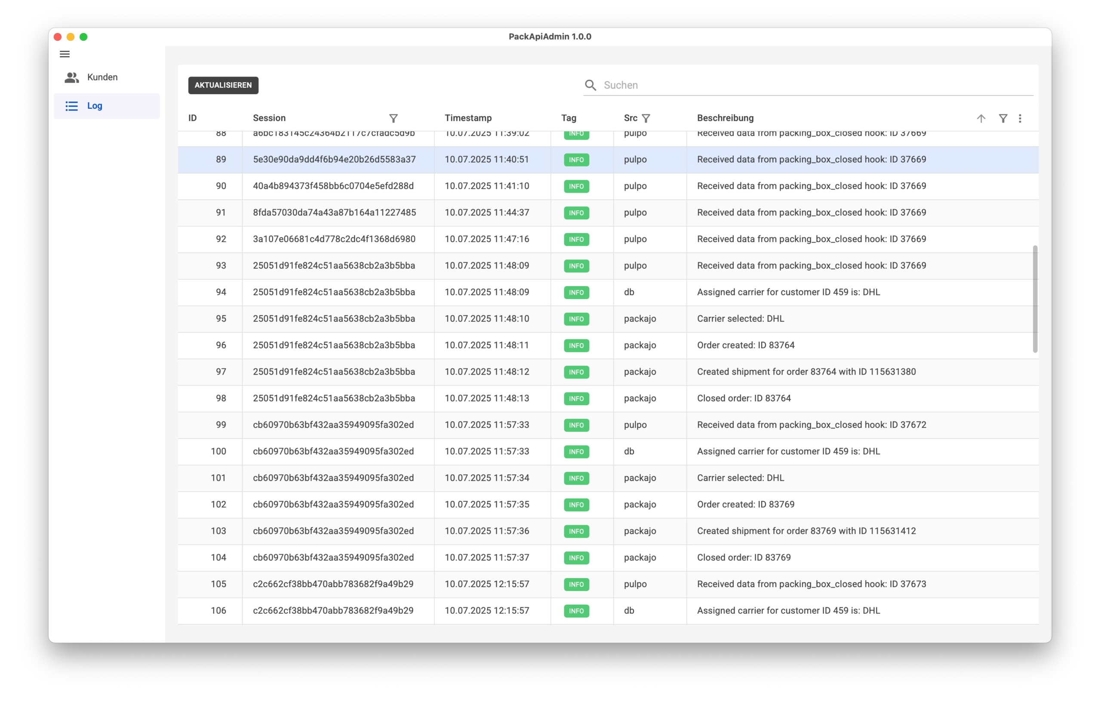Click the search magnifier icon
Viewport: 1101px width, 714px height.
click(x=590, y=85)
